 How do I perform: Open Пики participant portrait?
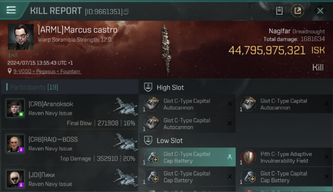(15, 179)
